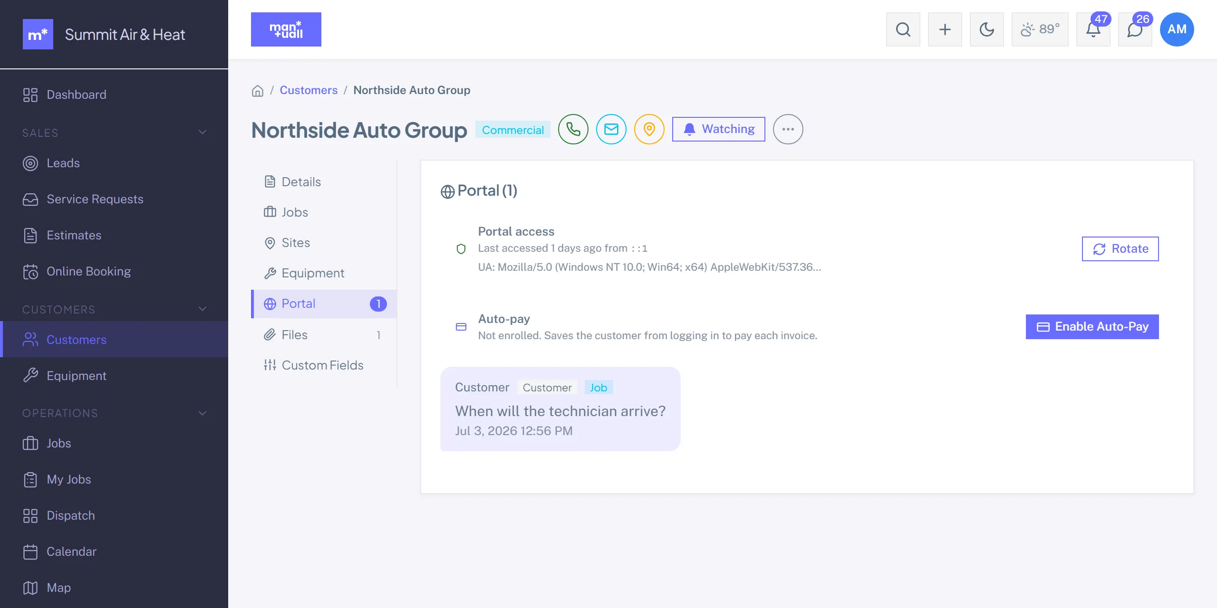
Task: Open the customer Jobs tab
Action: (x=324, y=212)
